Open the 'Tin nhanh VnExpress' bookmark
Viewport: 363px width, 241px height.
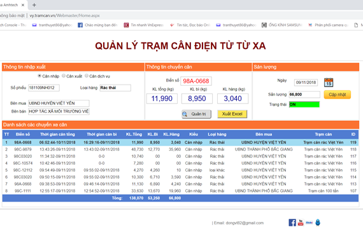coord(144,25)
